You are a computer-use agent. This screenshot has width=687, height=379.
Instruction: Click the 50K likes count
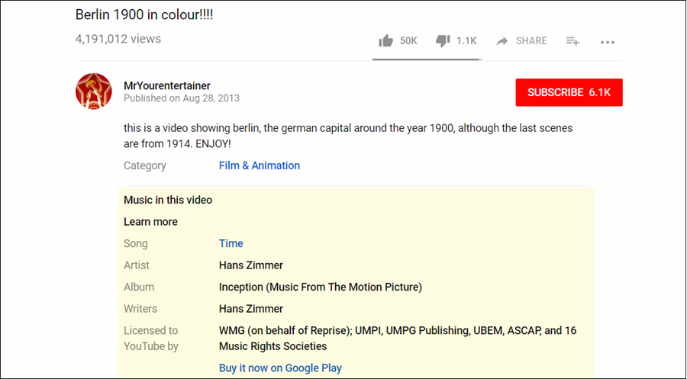408,41
